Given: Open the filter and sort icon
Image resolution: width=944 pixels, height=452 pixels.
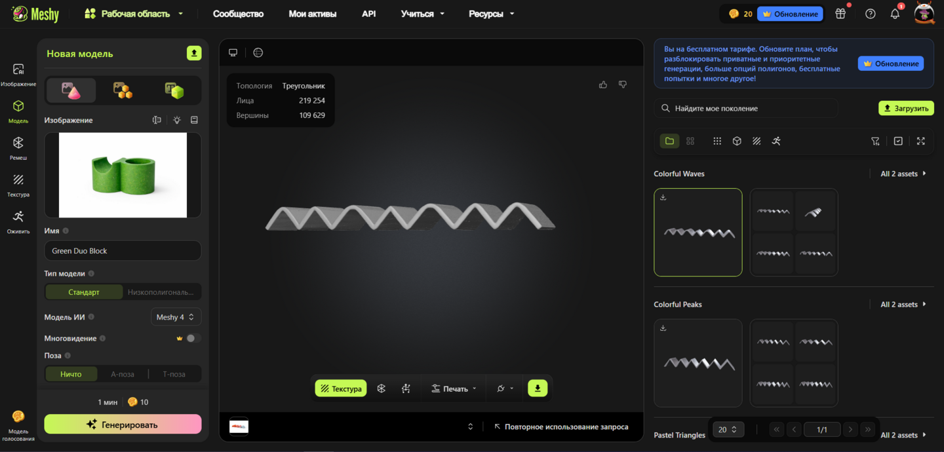Looking at the screenshot, I should 875,141.
